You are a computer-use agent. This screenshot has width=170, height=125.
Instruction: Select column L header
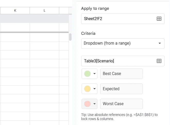pos(45,11)
